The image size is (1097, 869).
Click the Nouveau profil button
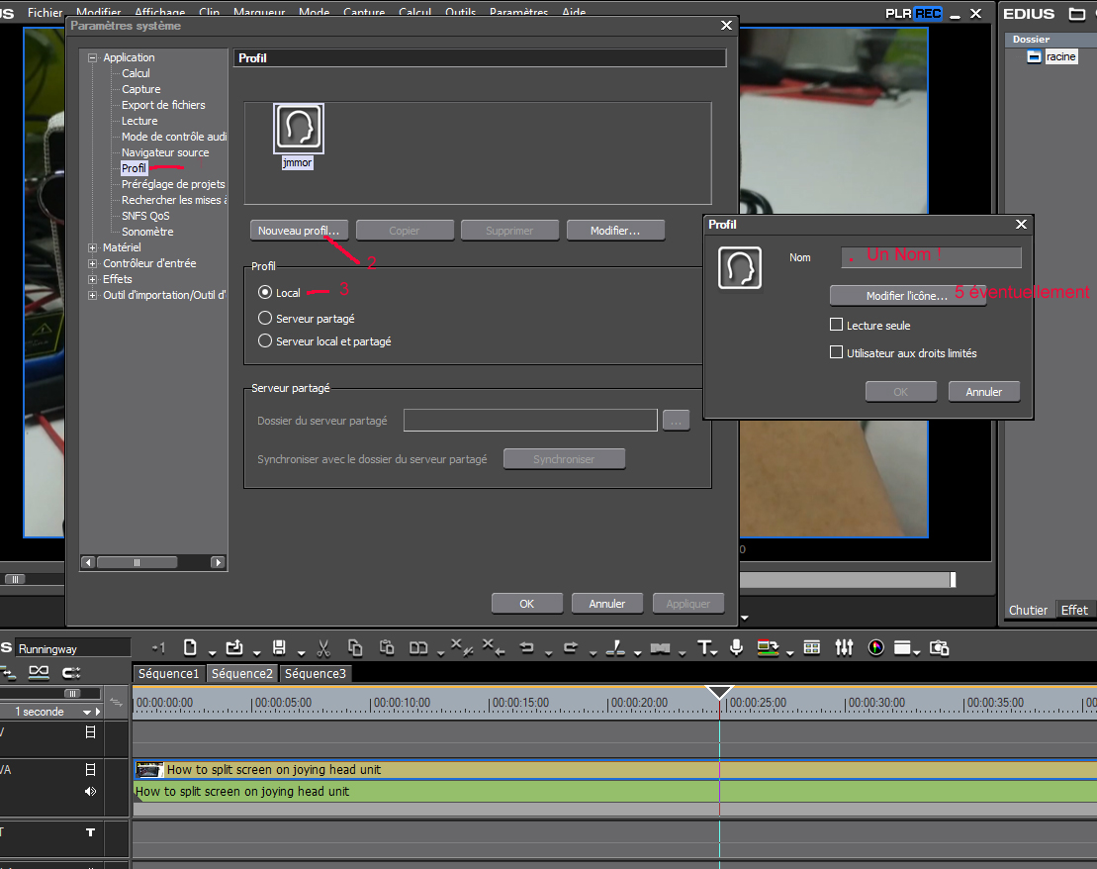pyautogui.click(x=298, y=231)
